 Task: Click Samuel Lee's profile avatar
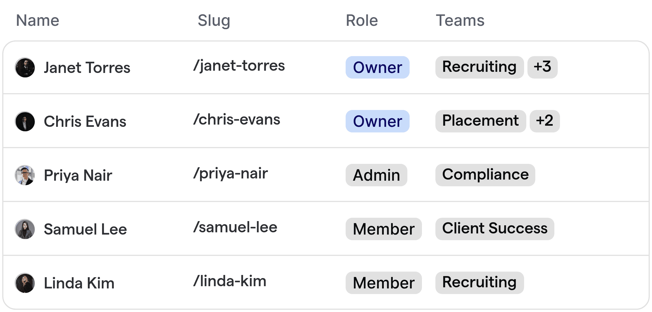[25, 229]
